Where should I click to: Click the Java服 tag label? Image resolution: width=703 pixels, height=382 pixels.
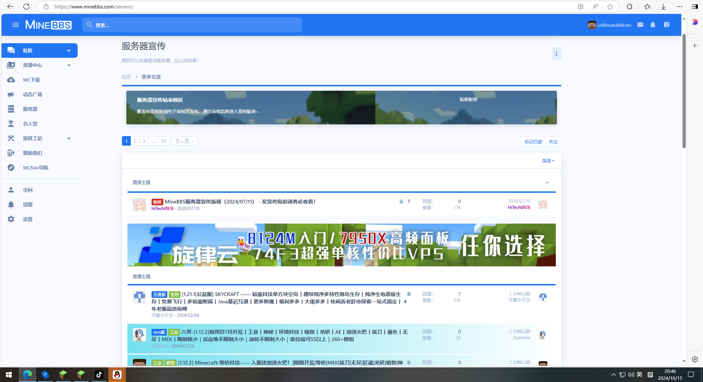pyautogui.click(x=159, y=332)
